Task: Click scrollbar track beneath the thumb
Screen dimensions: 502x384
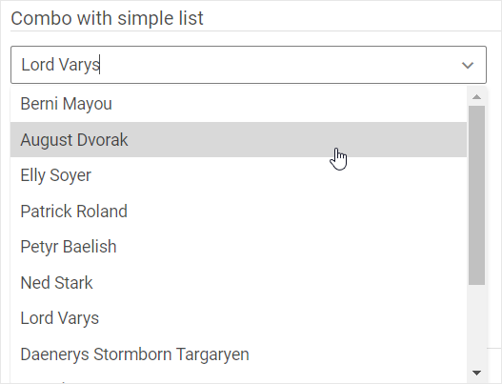Action: click(476, 325)
